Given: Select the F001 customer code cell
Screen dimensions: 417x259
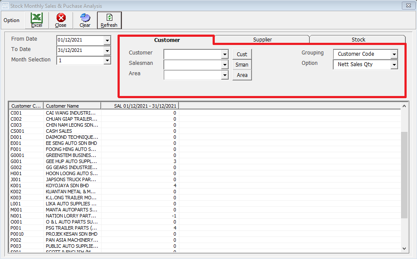Looking at the screenshot, I should (26, 149).
